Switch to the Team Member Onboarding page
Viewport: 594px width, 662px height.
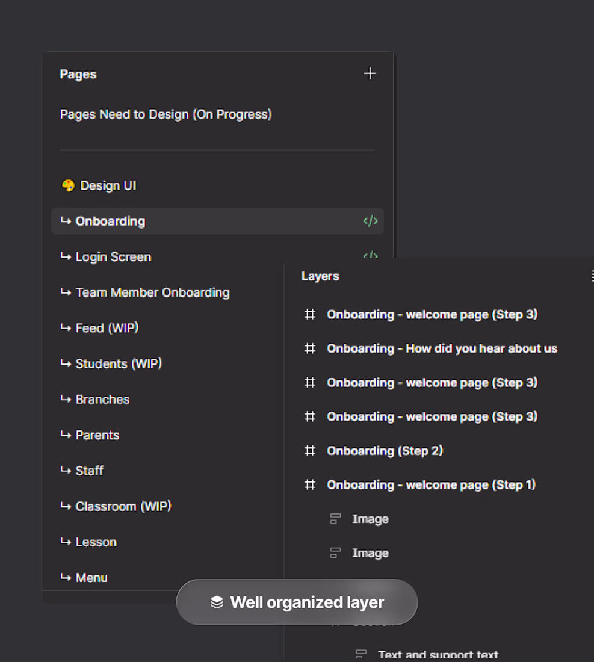(x=152, y=292)
